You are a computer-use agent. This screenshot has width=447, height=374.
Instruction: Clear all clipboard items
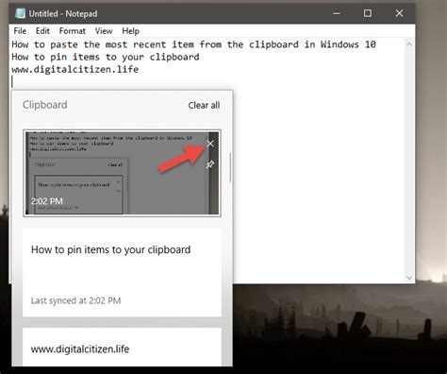pyautogui.click(x=204, y=105)
